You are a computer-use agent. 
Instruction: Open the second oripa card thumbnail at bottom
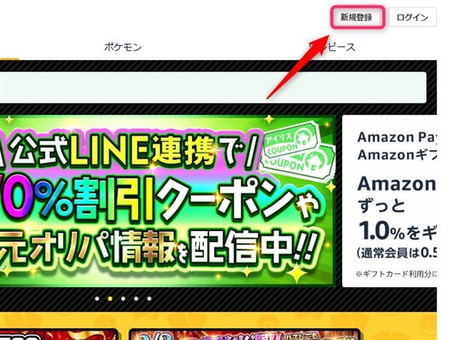pyautogui.click(x=245, y=335)
